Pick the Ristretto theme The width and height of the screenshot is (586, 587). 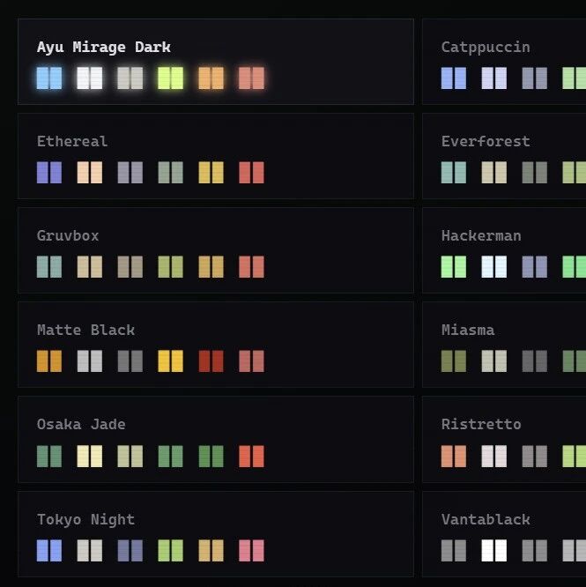pyautogui.click(x=504, y=439)
